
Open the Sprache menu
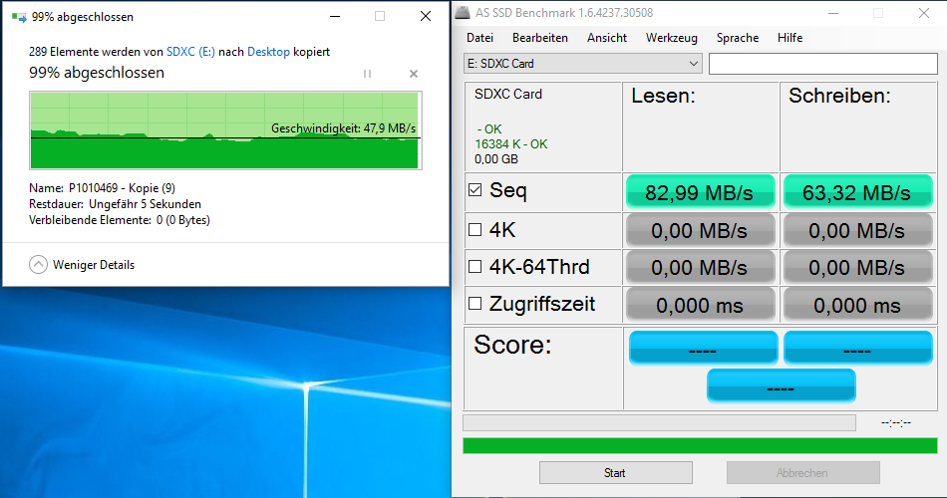click(x=738, y=38)
